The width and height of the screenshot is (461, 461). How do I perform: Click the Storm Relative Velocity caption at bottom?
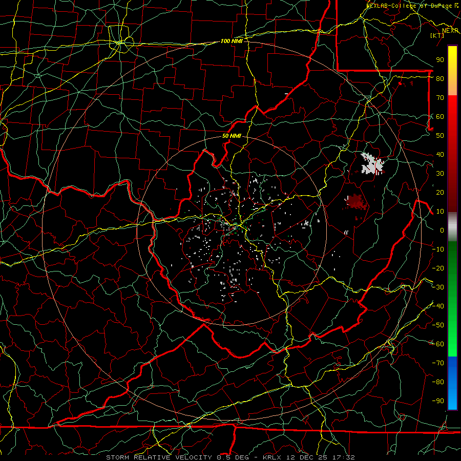point(230,457)
